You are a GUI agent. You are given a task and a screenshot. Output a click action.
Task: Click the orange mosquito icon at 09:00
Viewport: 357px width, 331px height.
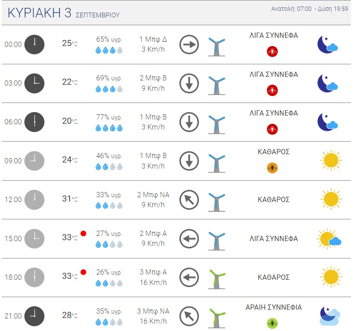click(272, 168)
